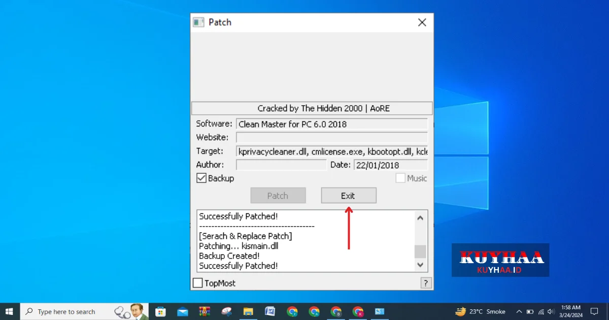Click the 'Patching... kismain.dll' log line
Viewport: 609px width, 320px height.
click(239, 246)
